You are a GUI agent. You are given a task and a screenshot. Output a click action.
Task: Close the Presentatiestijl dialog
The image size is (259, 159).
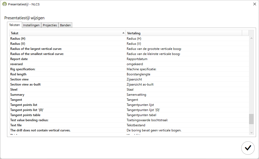tap(254, 4)
